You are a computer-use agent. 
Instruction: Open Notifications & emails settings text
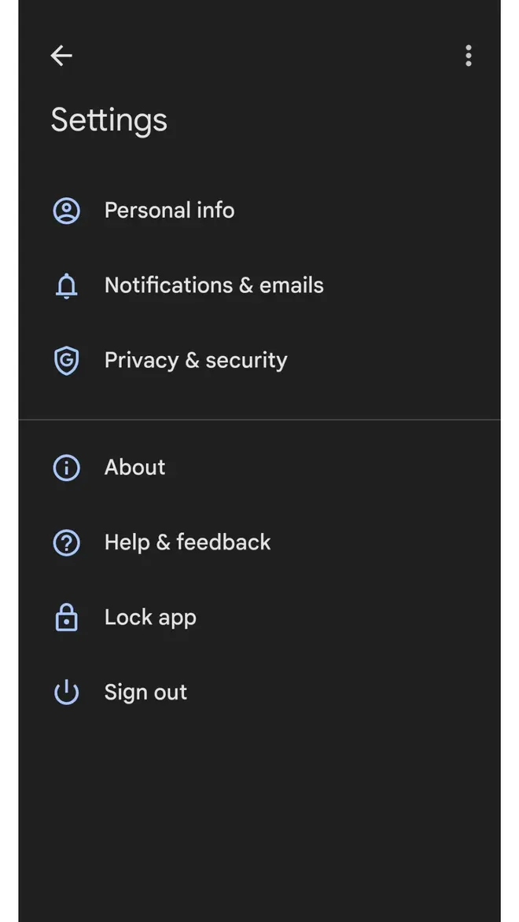point(214,285)
